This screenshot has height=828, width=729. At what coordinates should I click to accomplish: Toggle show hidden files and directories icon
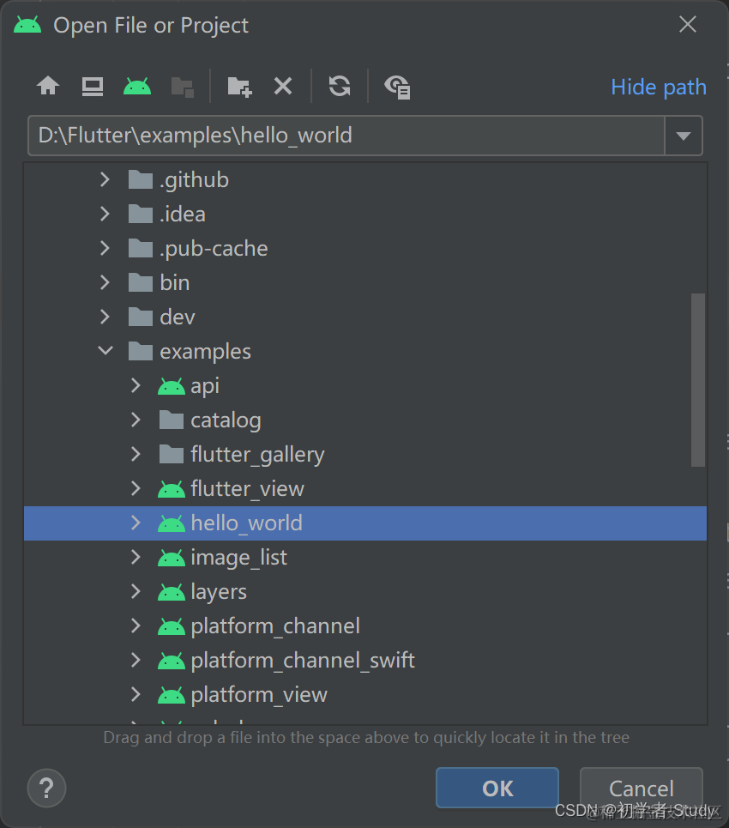click(397, 88)
